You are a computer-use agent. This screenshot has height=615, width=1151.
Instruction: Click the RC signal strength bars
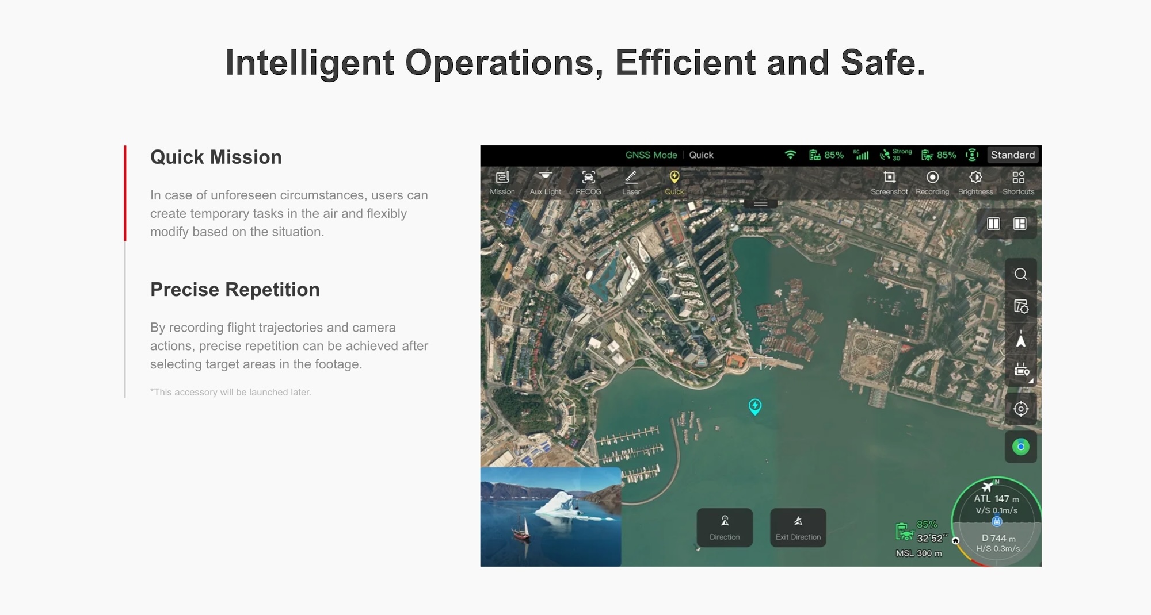coord(861,155)
